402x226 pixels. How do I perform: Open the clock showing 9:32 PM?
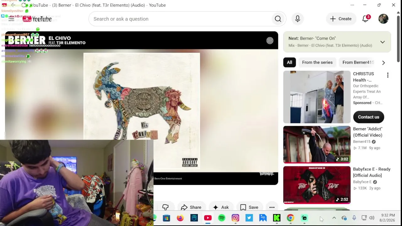[x=388, y=218]
